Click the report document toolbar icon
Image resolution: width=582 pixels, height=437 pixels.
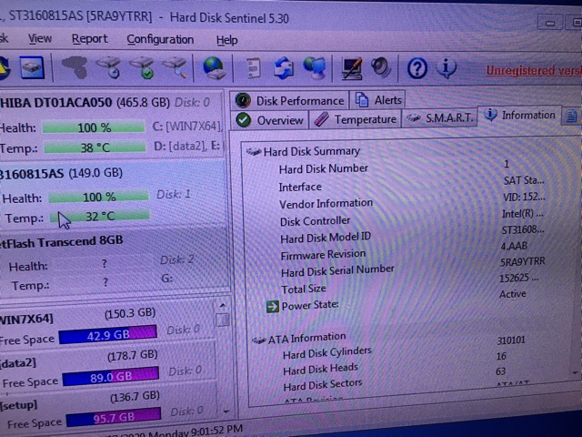pyautogui.click(x=255, y=68)
